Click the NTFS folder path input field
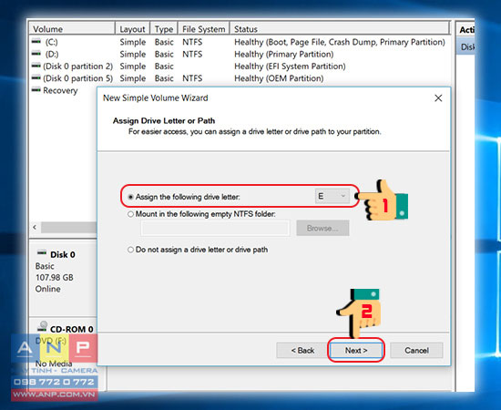The height and width of the screenshot is (410, 501). (215, 228)
